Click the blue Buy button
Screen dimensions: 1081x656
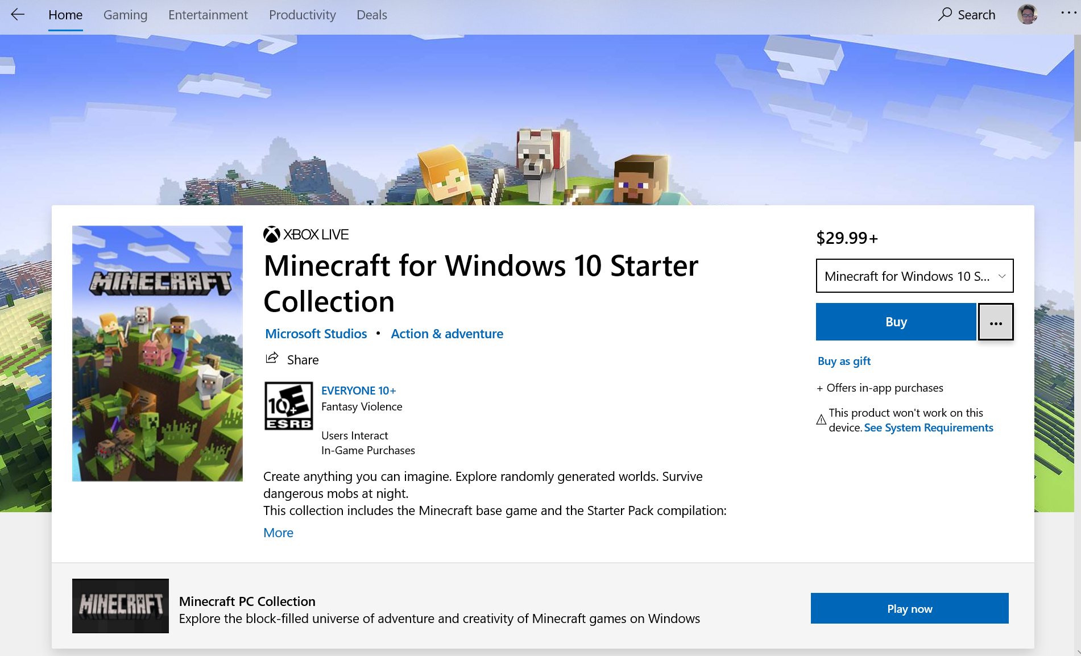pos(896,322)
